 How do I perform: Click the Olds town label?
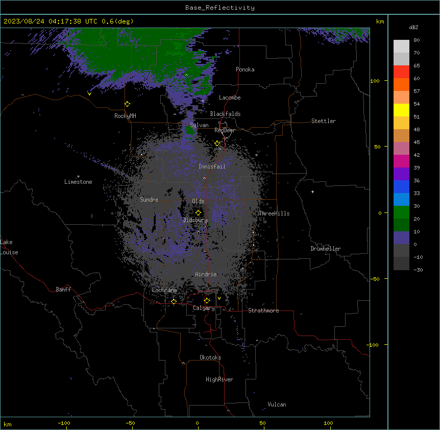198,201
